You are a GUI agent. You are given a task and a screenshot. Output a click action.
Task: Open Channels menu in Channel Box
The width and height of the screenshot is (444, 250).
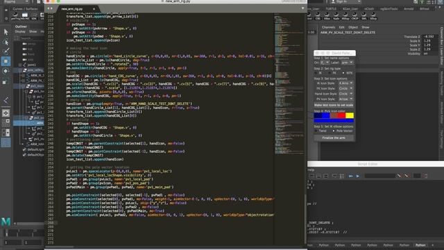point(328,27)
